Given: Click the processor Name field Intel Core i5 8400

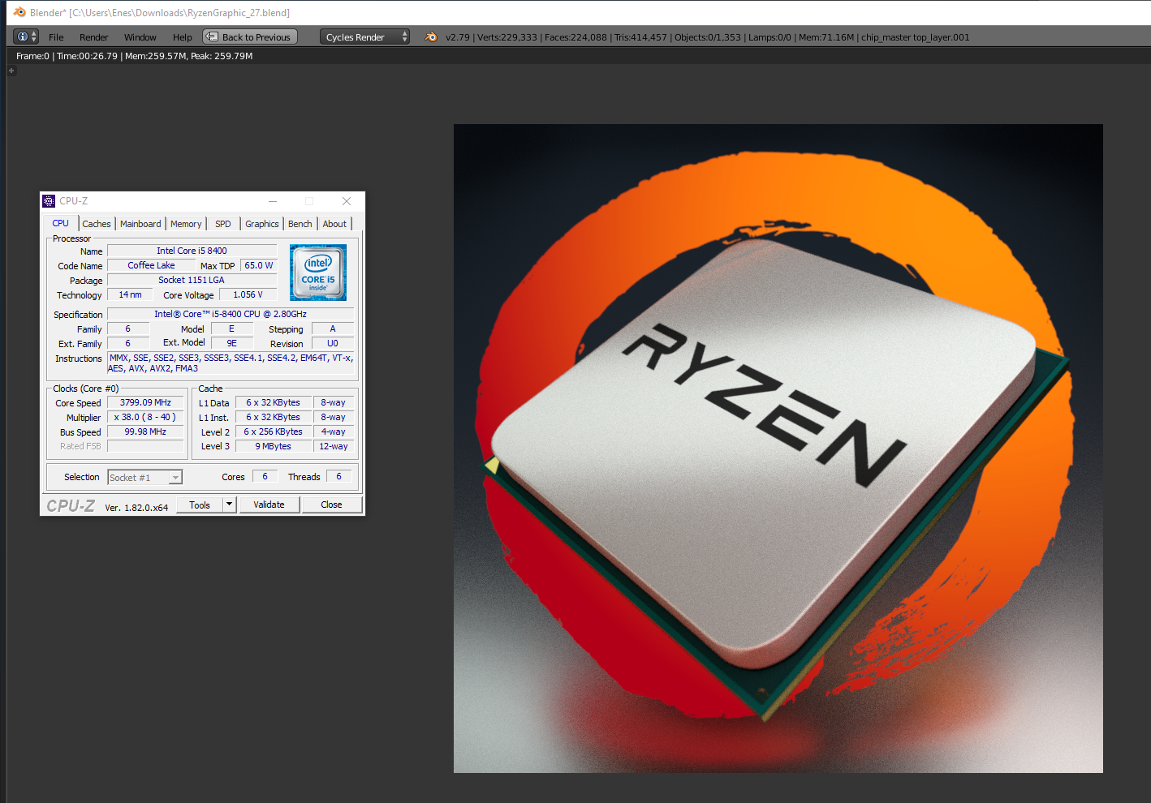Looking at the screenshot, I should click(192, 251).
